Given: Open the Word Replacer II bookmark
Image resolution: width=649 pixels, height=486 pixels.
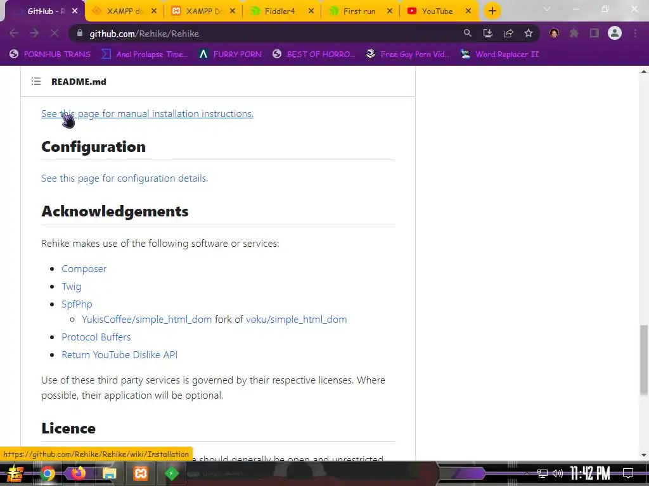Looking at the screenshot, I should point(500,54).
